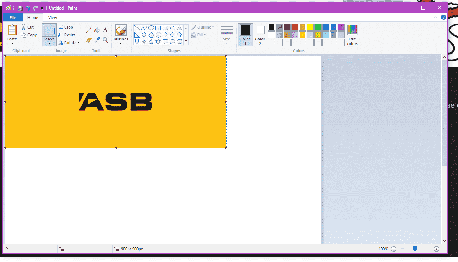Pick the red color swatch
Image resolution: width=458 pixels, height=262 pixels.
point(295,27)
